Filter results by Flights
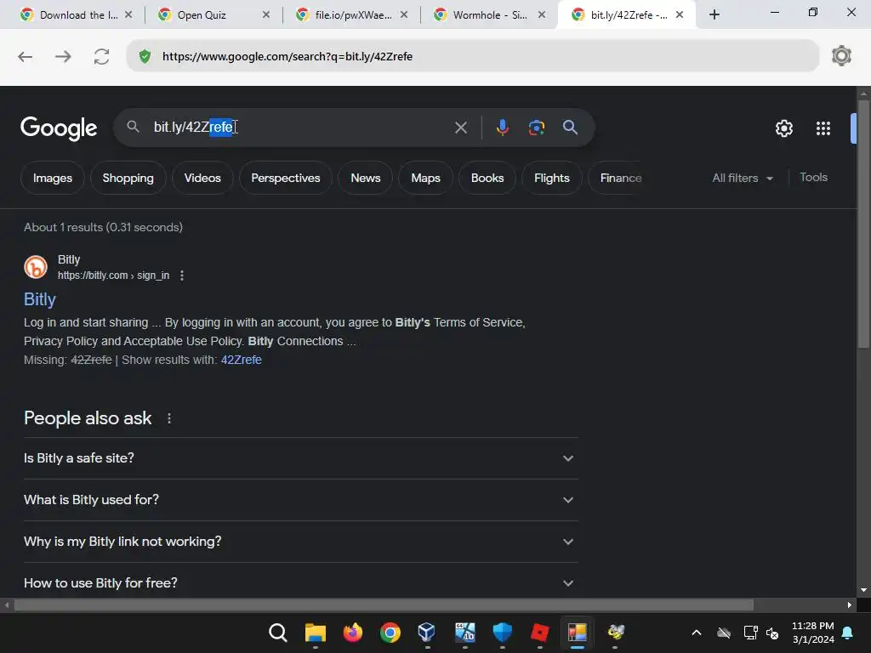This screenshot has height=653, width=871. point(551,179)
